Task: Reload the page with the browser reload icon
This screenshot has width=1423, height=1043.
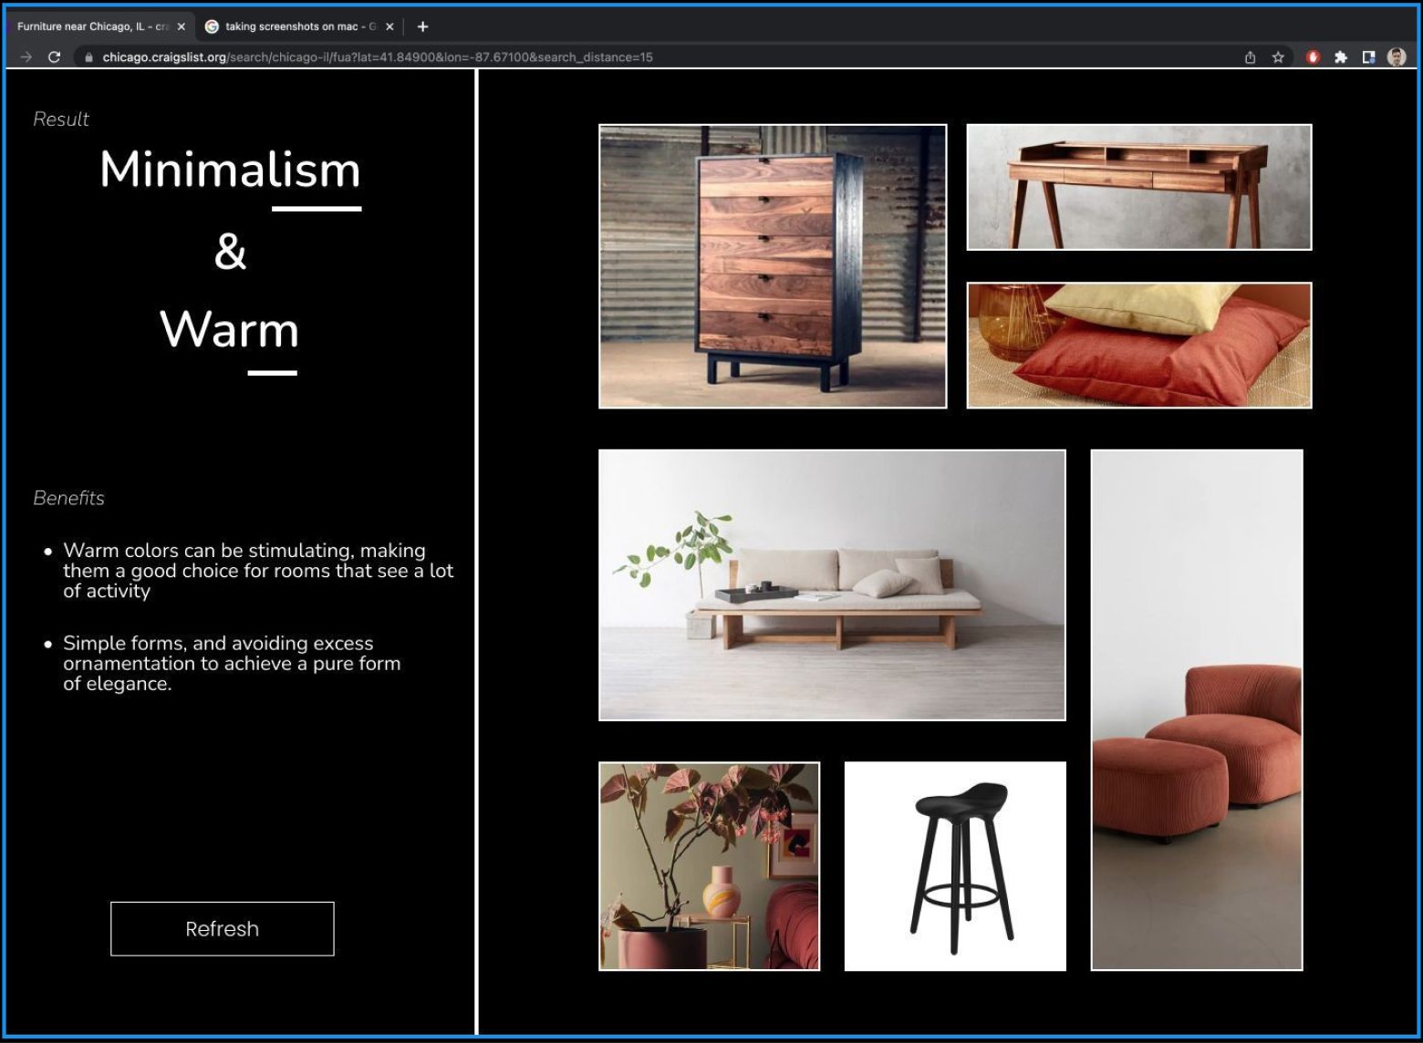Action: (x=54, y=57)
